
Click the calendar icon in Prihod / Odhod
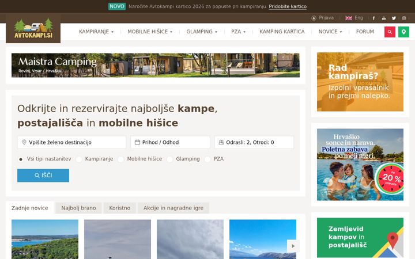pos(137,142)
